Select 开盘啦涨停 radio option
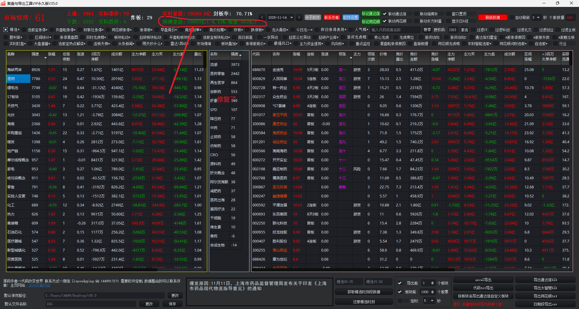The width and height of the screenshot is (579, 309). (52, 29)
